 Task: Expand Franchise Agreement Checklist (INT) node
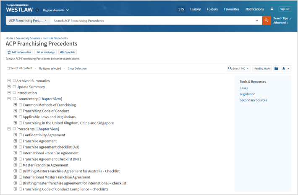pyautogui.click(x=15, y=159)
